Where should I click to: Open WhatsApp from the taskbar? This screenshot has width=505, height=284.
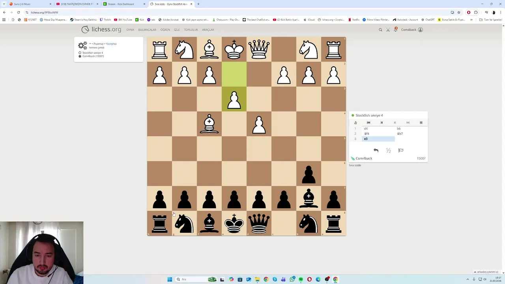pos(292,279)
